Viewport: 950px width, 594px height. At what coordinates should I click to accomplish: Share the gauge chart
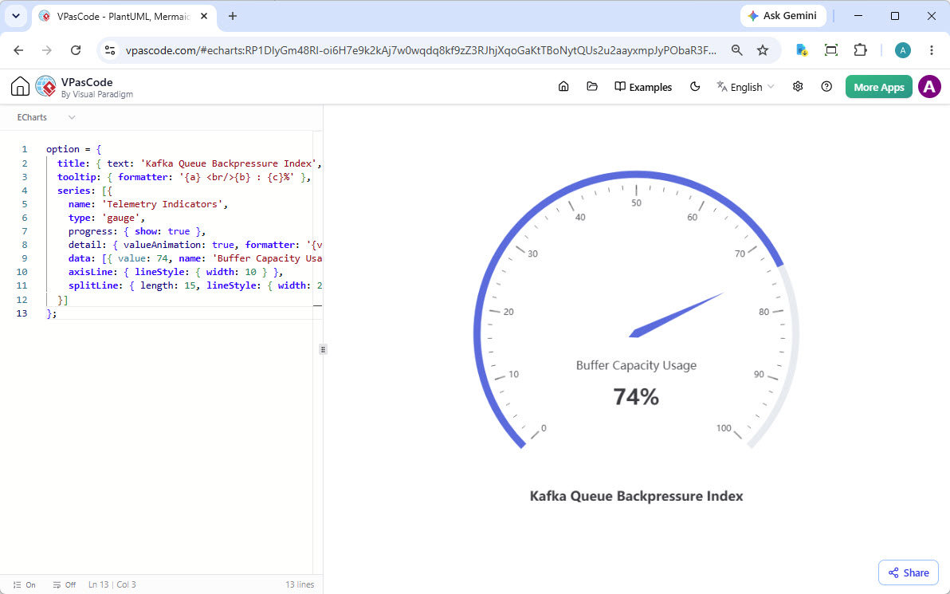909,572
